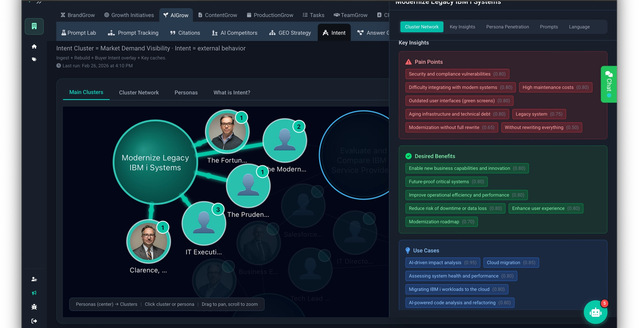Select the Without rewriting everything chip
The height and width of the screenshot is (328, 639).
[541, 128]
